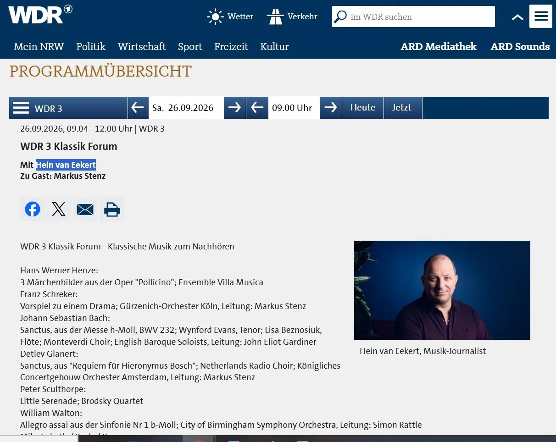Click 'Zu Gast: Markus Stenz' line

tap(63, 176)
